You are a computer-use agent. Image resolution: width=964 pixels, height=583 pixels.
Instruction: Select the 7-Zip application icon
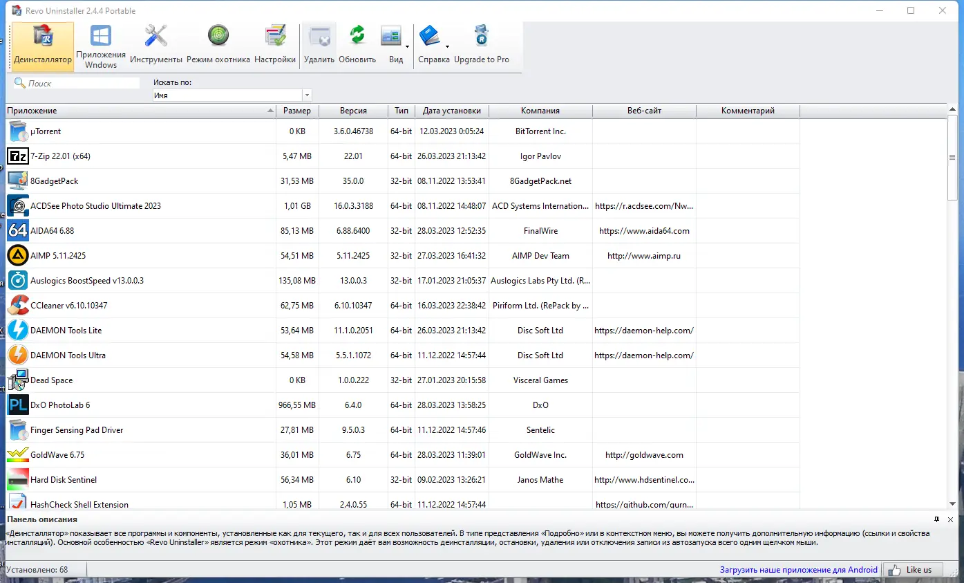18,156
